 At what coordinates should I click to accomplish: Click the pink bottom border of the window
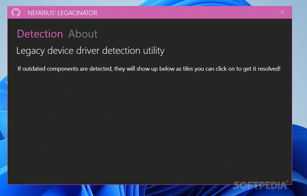pos(149,184)
